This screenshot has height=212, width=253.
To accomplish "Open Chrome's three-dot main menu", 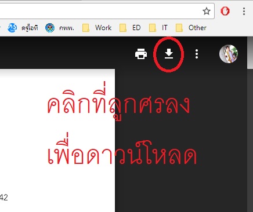I will coord(244,11).
